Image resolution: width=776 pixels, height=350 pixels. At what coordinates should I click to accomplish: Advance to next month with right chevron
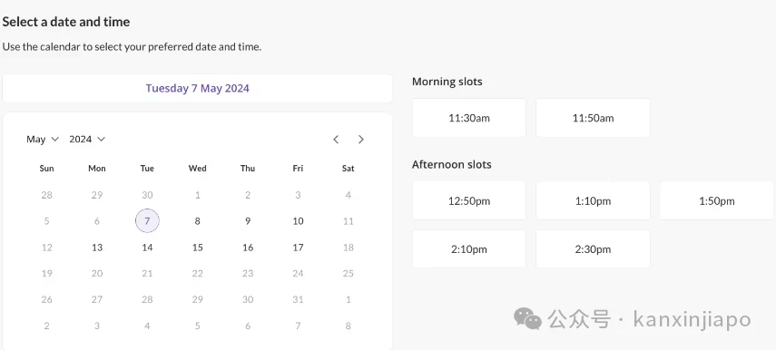coord(361,140)
